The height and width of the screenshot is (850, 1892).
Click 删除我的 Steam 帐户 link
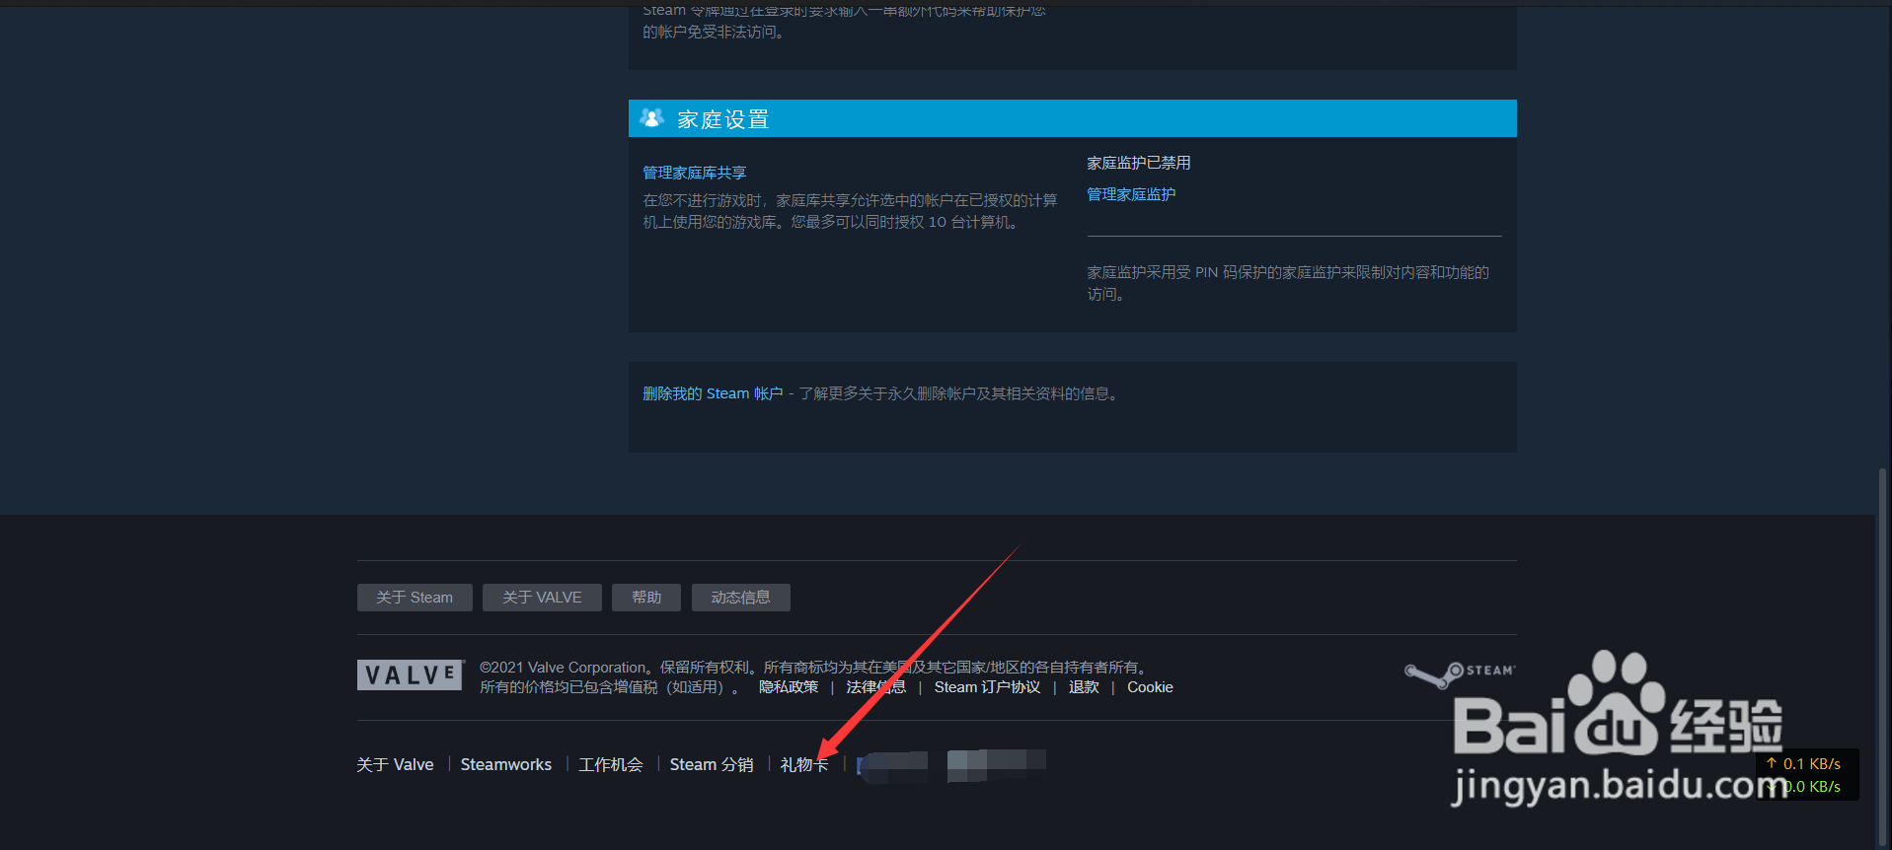click(713, 393)
